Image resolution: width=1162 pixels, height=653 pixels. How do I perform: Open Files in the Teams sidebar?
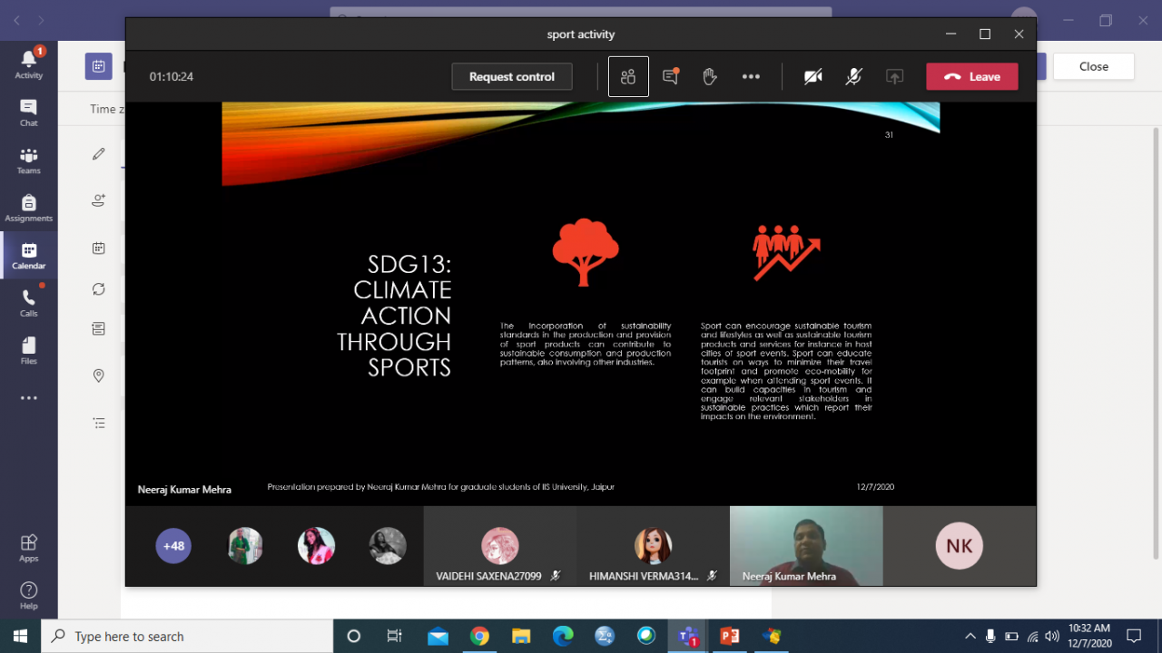click(28, 351)
